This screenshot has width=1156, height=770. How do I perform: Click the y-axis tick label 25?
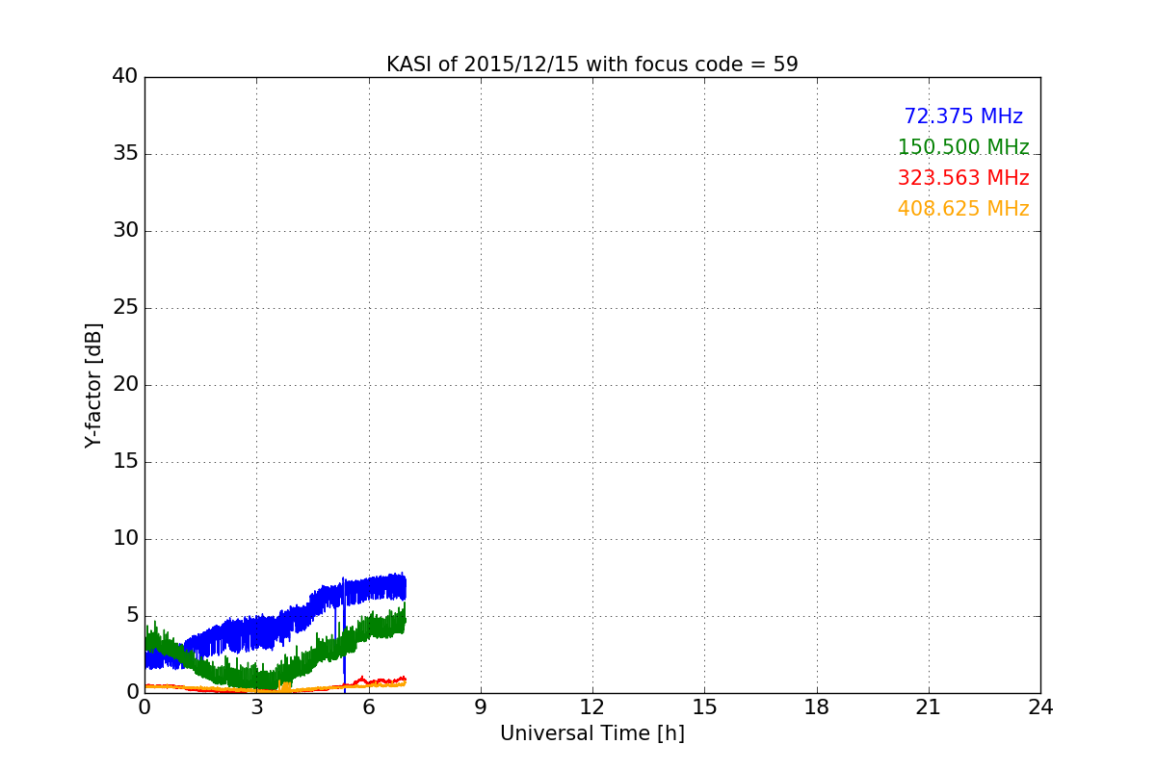point(125,308)
